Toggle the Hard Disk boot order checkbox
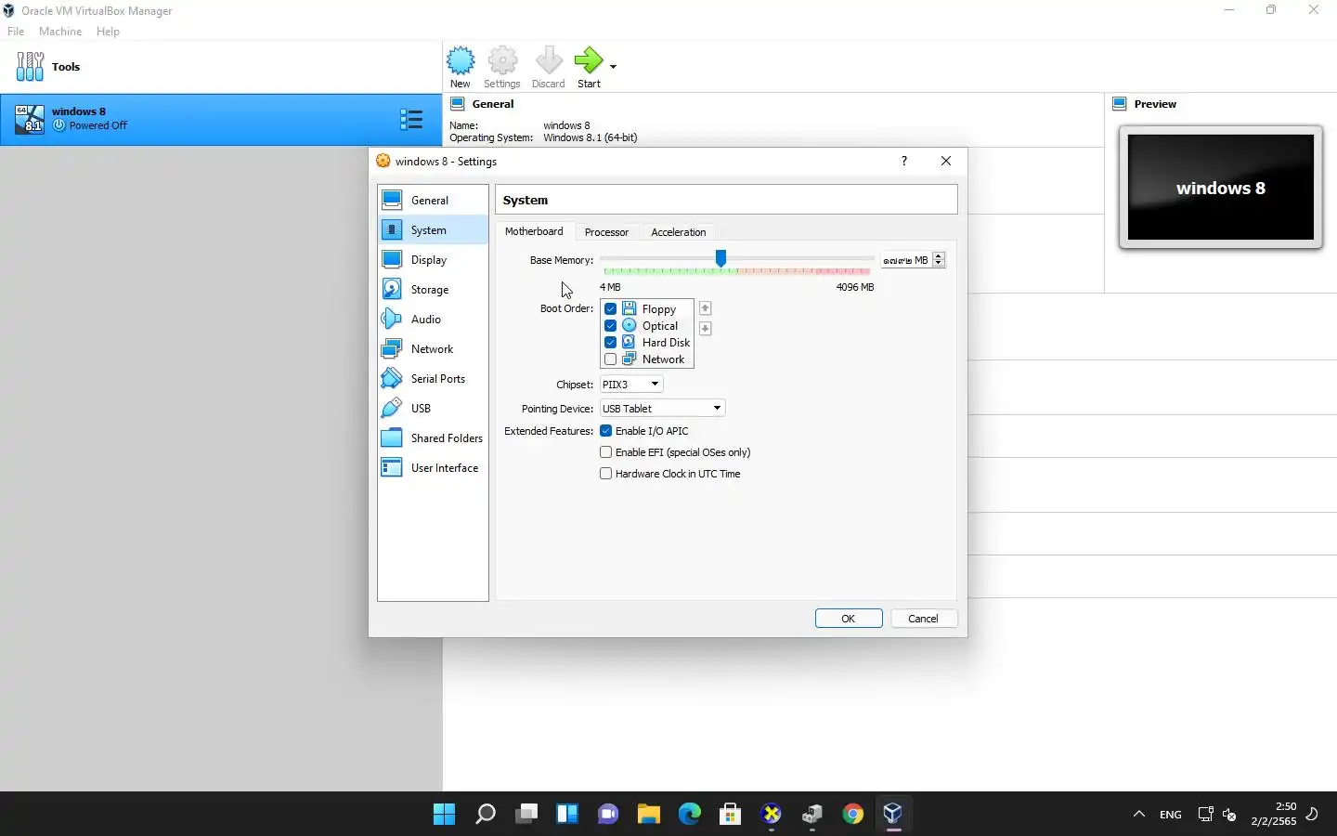The height and width of the screenshot is (836, 1337). (610, 343)
